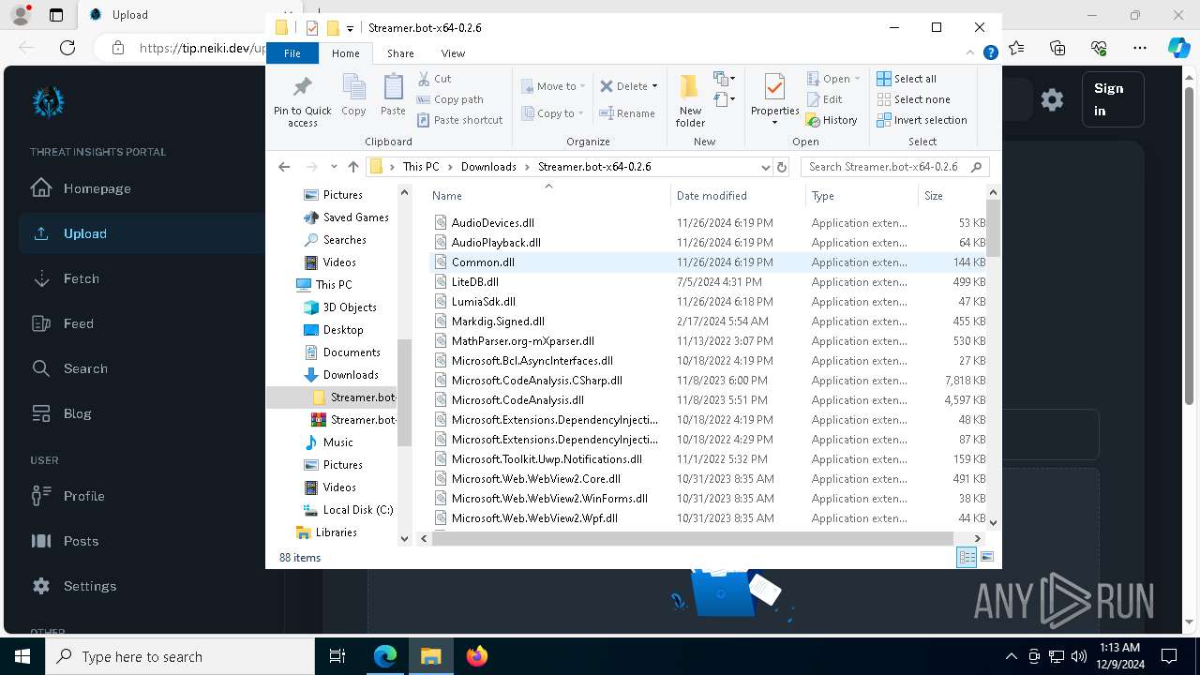Open Task View on taskbar

coord(337,656)
